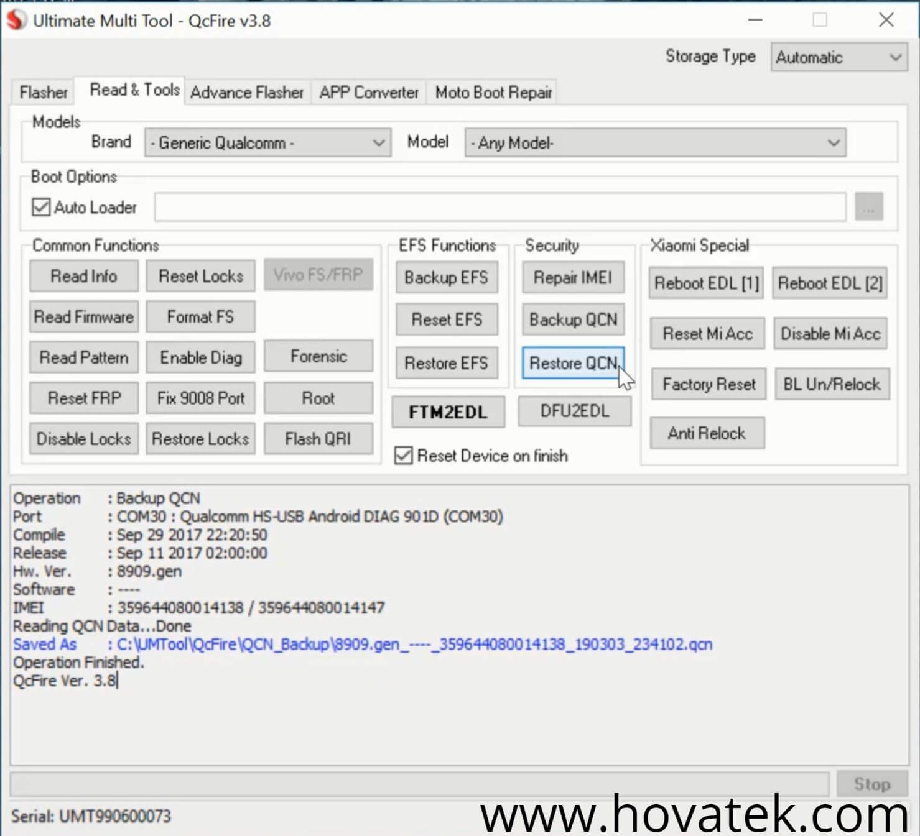This screenshot has height=836, width=920.
Task: Click the Disable Locks button
Action: point(84,439)
